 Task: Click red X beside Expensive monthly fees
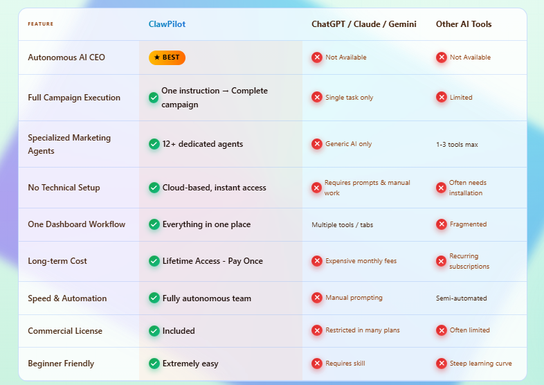click(317, 261)
